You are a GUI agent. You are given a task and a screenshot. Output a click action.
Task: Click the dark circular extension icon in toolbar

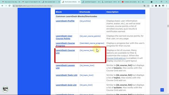[x=156, y=6]
